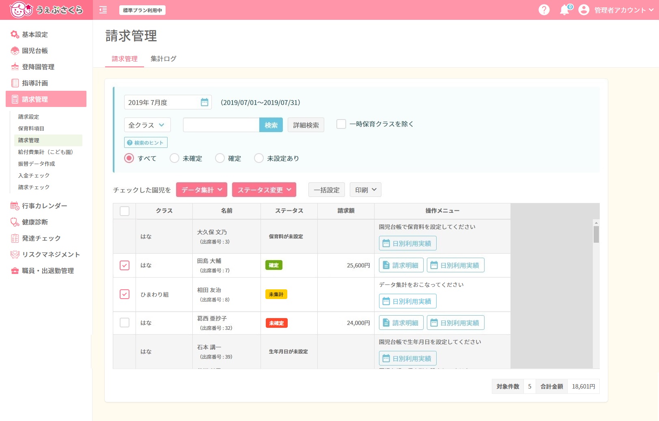Open 入金チェック submenu item
This screenshot has width=659, height=421.
pyautogui.click(x=34, y=175)
